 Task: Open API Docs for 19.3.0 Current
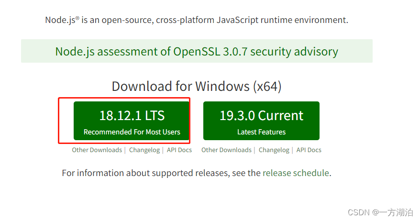point(309,150)
